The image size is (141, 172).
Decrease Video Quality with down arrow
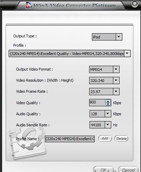[108, 104]
